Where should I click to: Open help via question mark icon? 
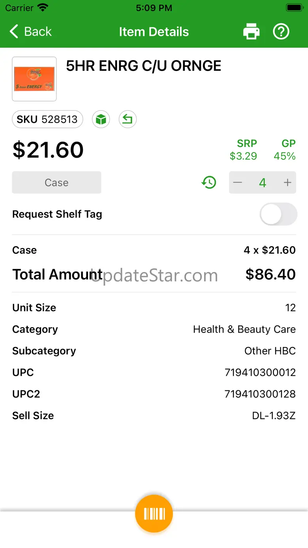[281, 32]
